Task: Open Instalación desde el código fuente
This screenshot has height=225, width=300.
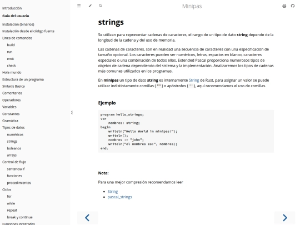Action: (x=28, y=31)
